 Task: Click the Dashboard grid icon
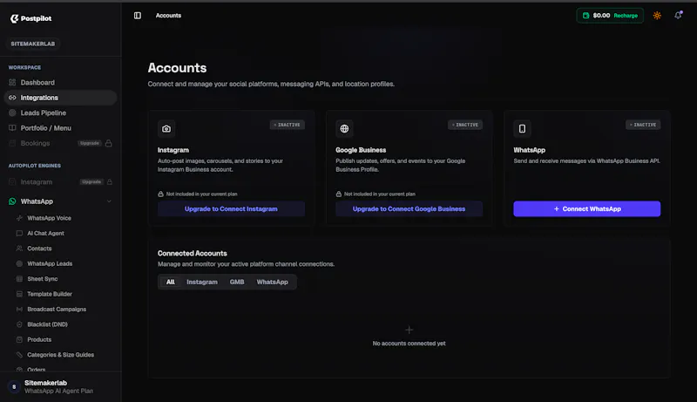tap(12, 82)
